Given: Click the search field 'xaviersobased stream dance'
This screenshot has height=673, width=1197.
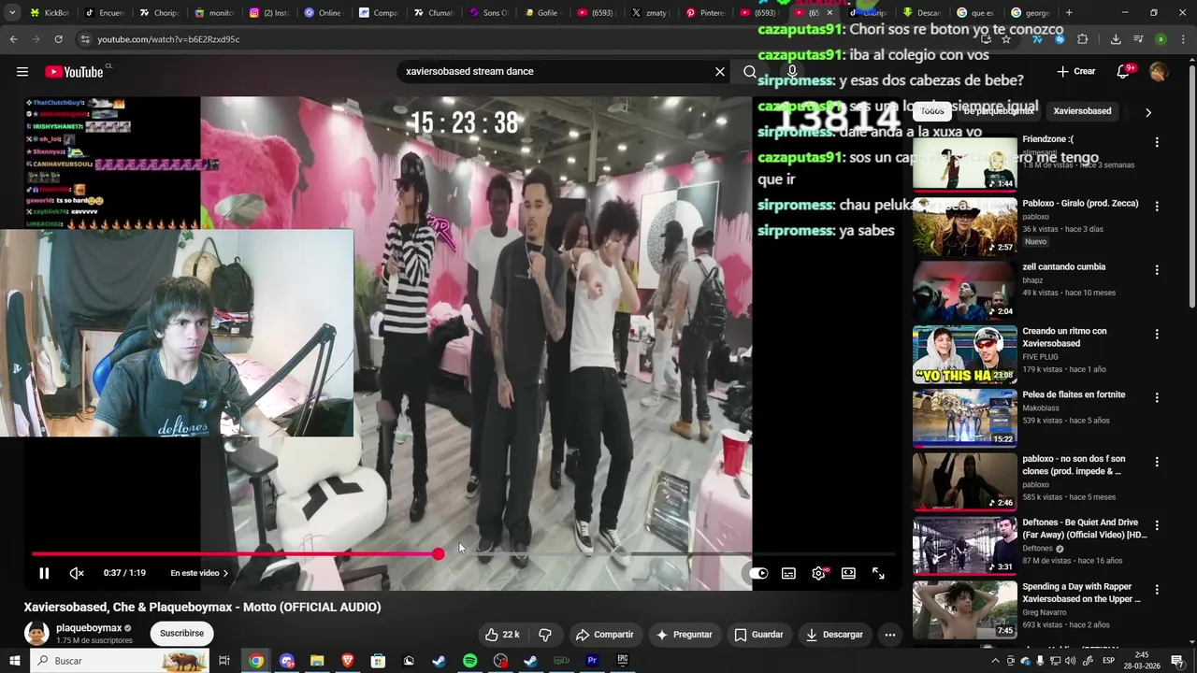Looking at the screenshot, I should (x=556, y=71).
